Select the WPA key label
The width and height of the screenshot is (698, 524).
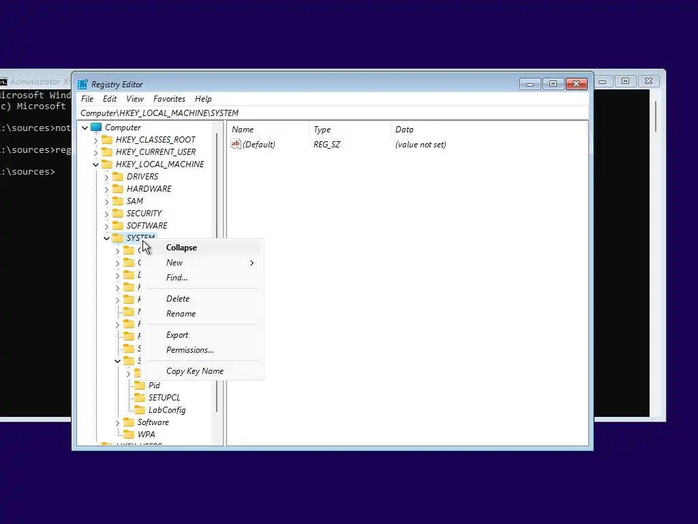(x=146, y=435)
